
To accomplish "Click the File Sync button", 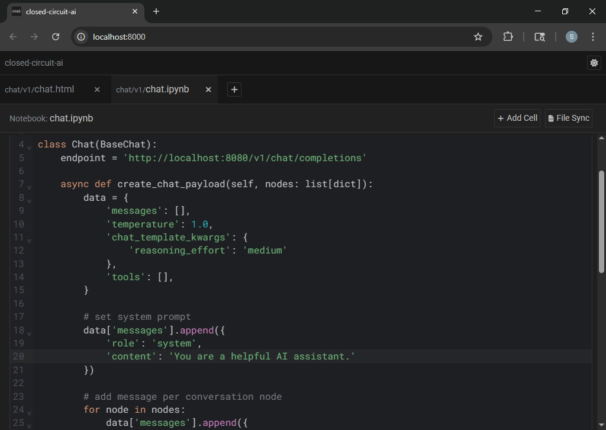I will tap(568, 118).
